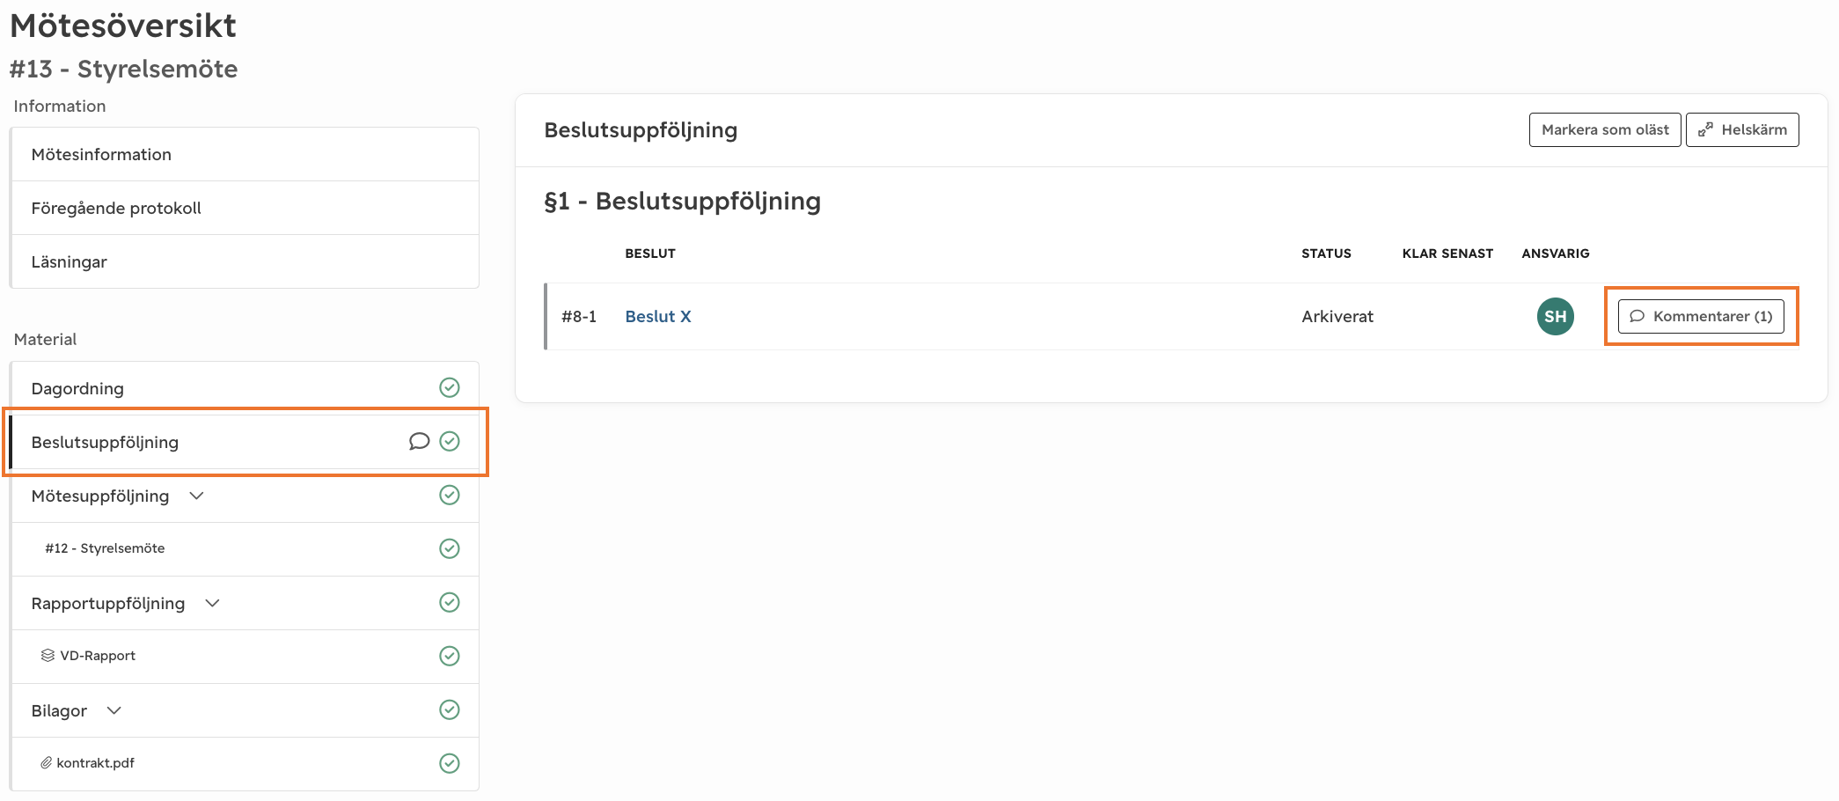Click the stack icon beside VD-Rapport
This screenshot has width=1839, height=801.
coord(48,656)
